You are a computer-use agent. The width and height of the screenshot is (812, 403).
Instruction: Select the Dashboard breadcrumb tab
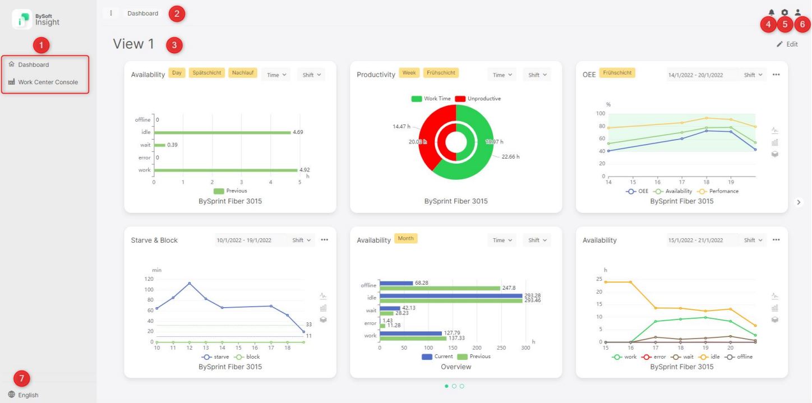click(142, 12)
